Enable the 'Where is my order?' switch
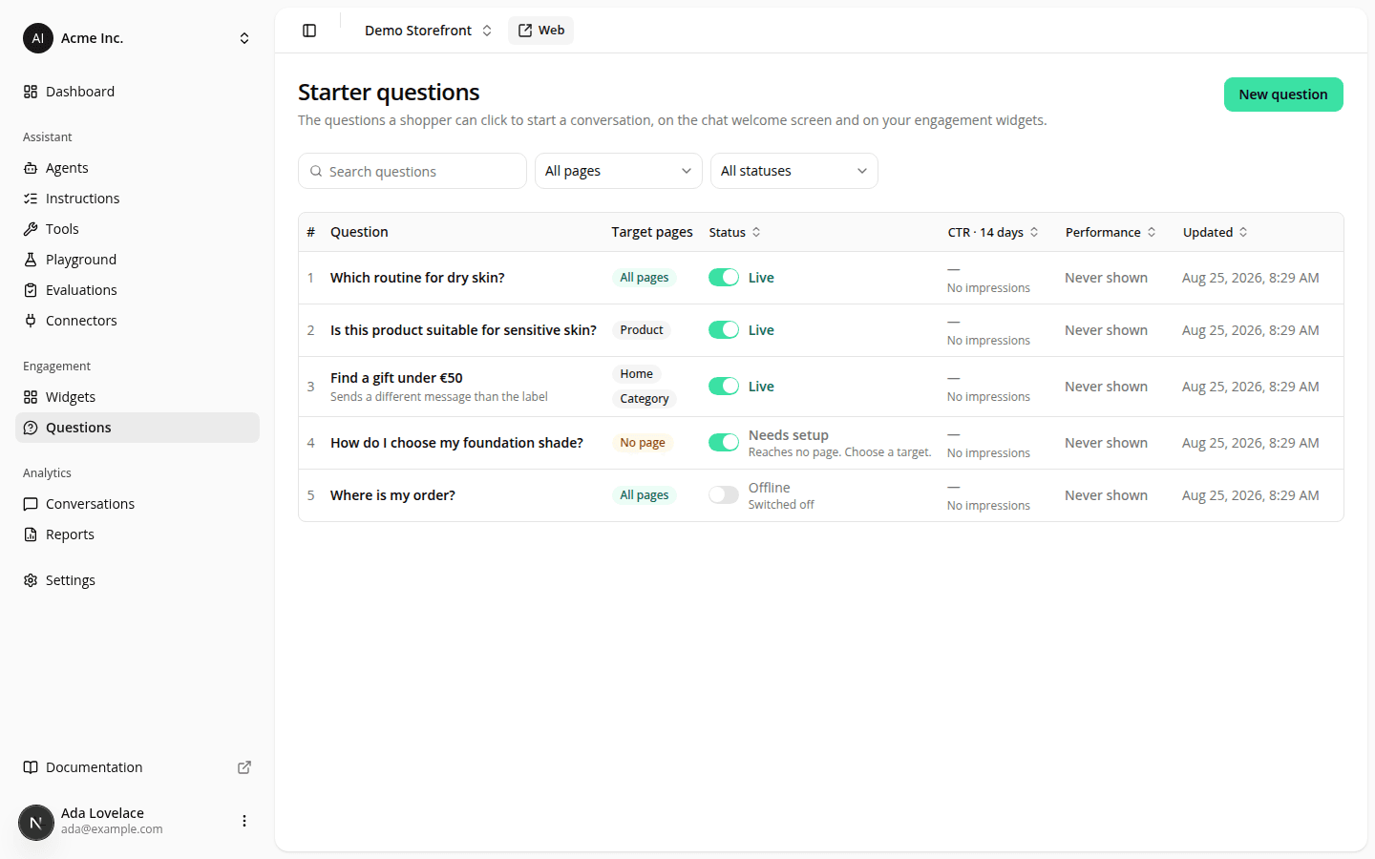The image size is (1375, 859). (724, 495)
